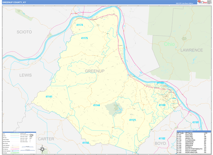213x155 pixels.
Task: Click the compass rose icon
Action: click(x=42, y=149)
